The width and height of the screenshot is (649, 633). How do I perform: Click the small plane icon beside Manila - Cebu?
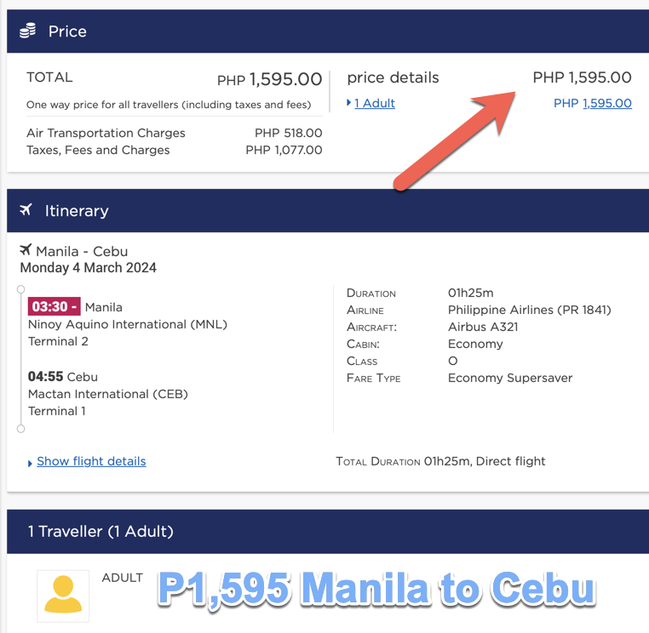(x=26, y=251)
